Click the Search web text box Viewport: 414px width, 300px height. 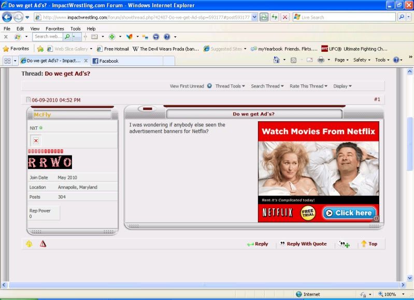click(x=48, y=36)
